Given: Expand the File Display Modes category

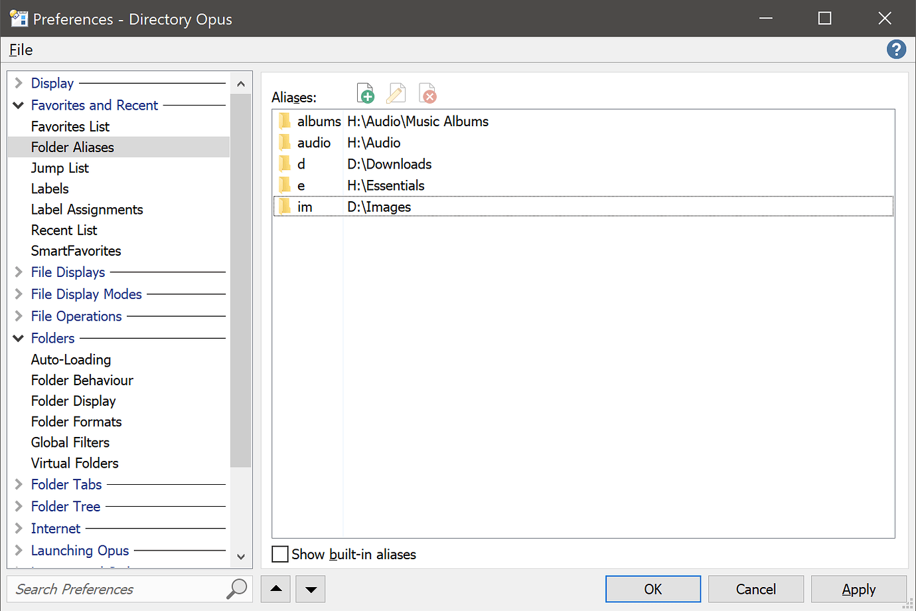Looking at the screenshot, I should coord(19,294).
